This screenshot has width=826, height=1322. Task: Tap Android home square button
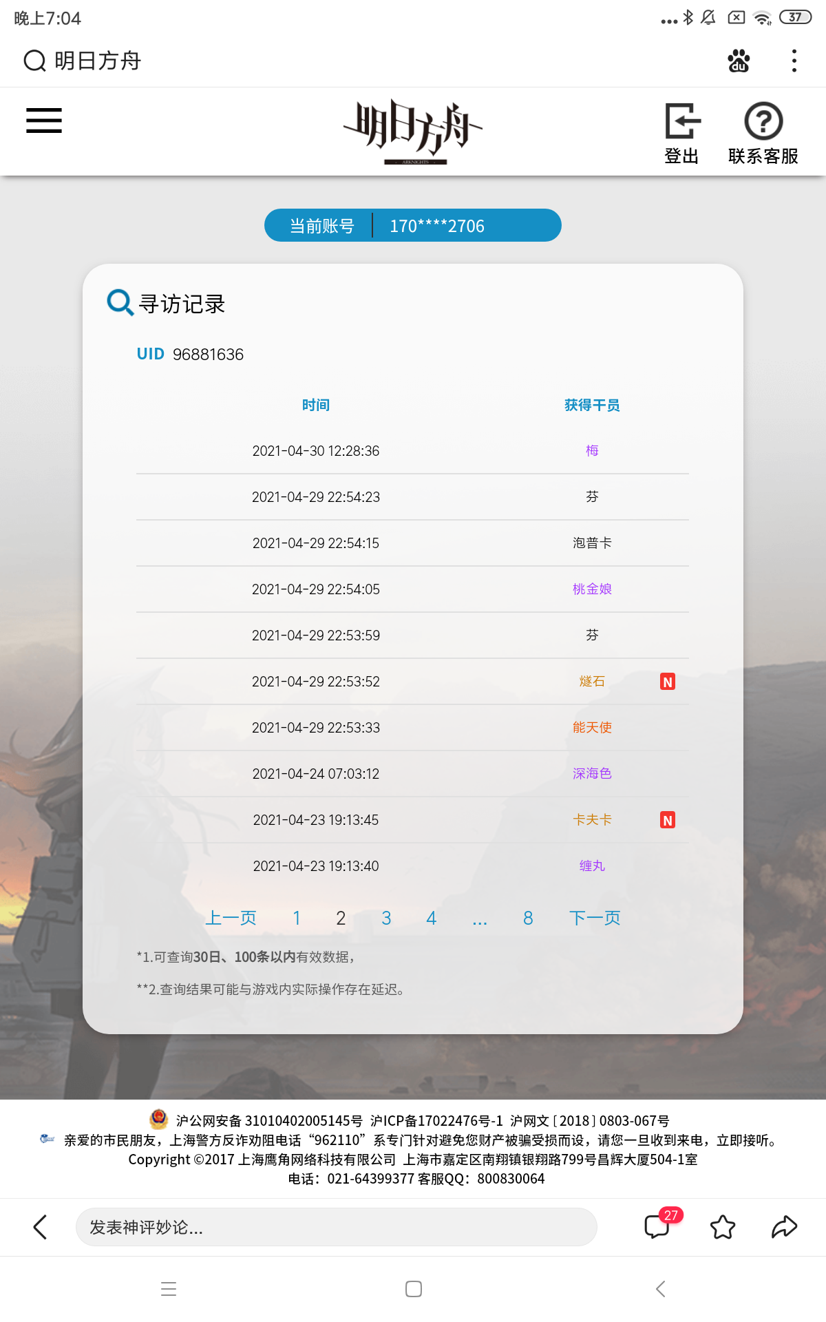tap(414, 1289)
